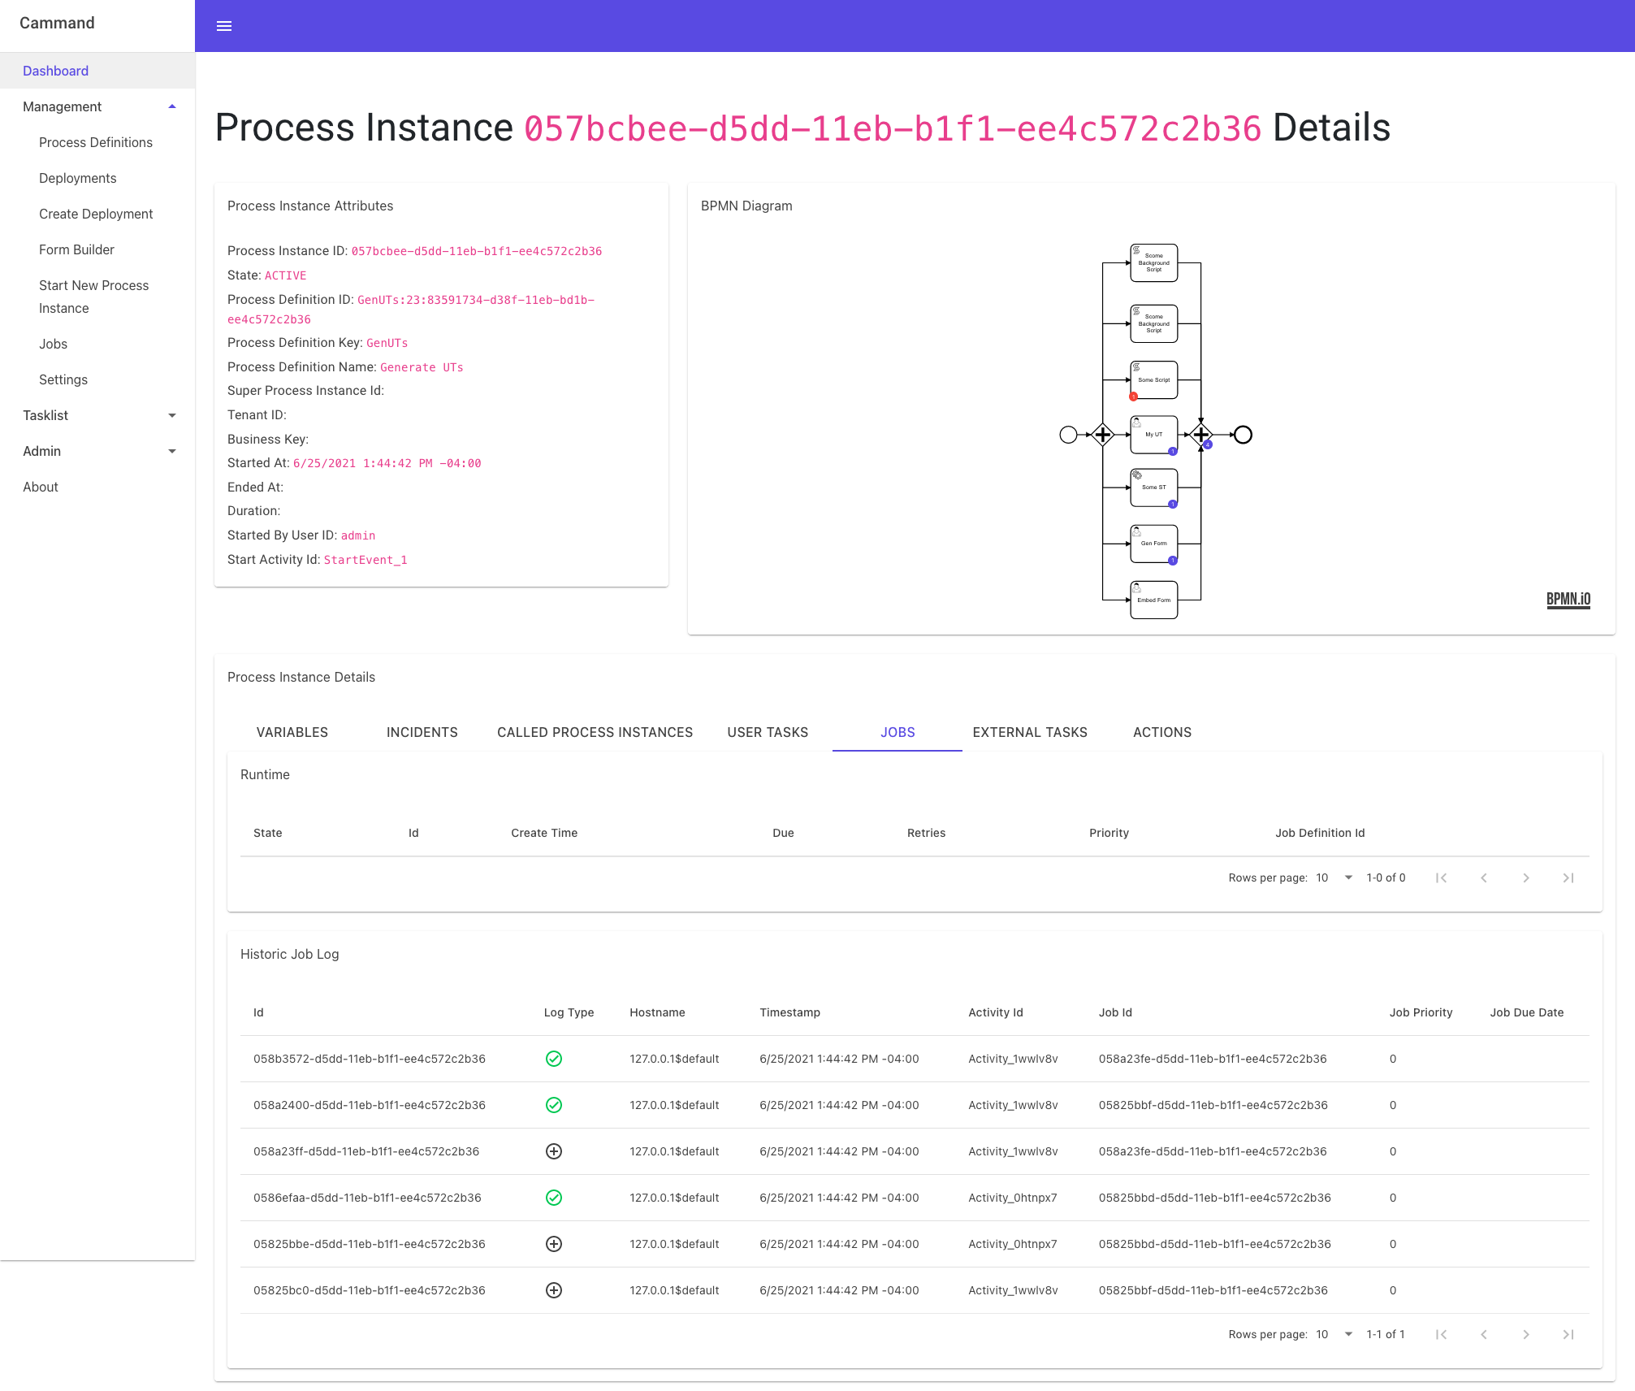The image size is (1635, 1391).
Task: Click the Some ST service task node
Action: 1153,487
